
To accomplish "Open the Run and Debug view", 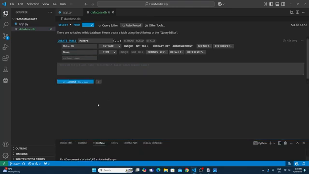I will tap(5, 47).
